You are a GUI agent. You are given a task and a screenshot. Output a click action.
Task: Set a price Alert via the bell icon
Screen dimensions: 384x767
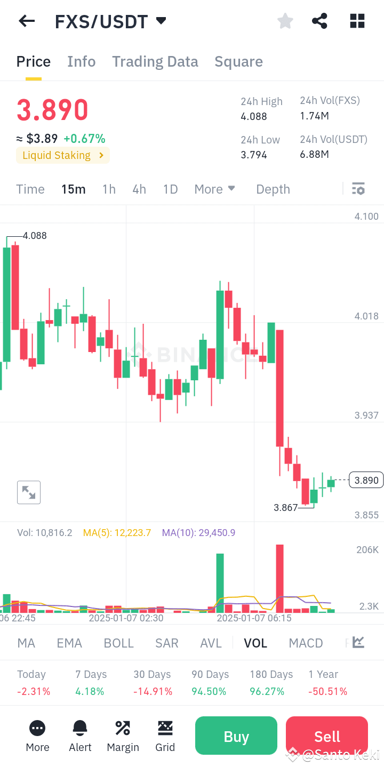[79, 736]
